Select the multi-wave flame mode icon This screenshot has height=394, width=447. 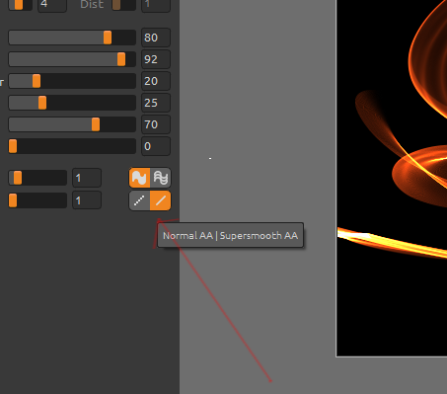point(161,178)
